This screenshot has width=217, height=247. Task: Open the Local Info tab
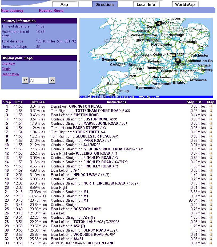(146, 5)
